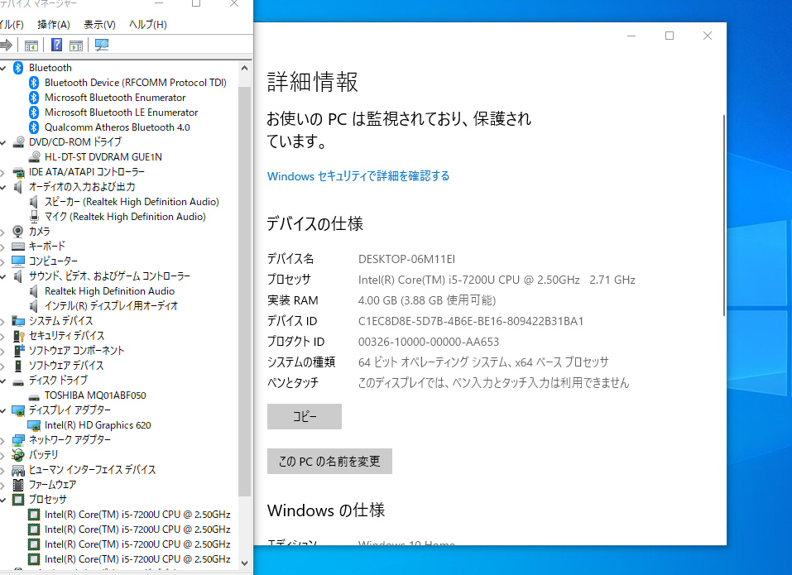Click the コンピューター category icon
The height and width of the screenshot is (575, 792).
tap(18, 261)
